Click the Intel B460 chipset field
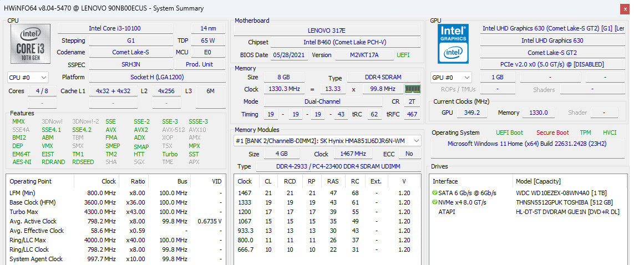This screenshot has height=265, width=639. [345, 42]
